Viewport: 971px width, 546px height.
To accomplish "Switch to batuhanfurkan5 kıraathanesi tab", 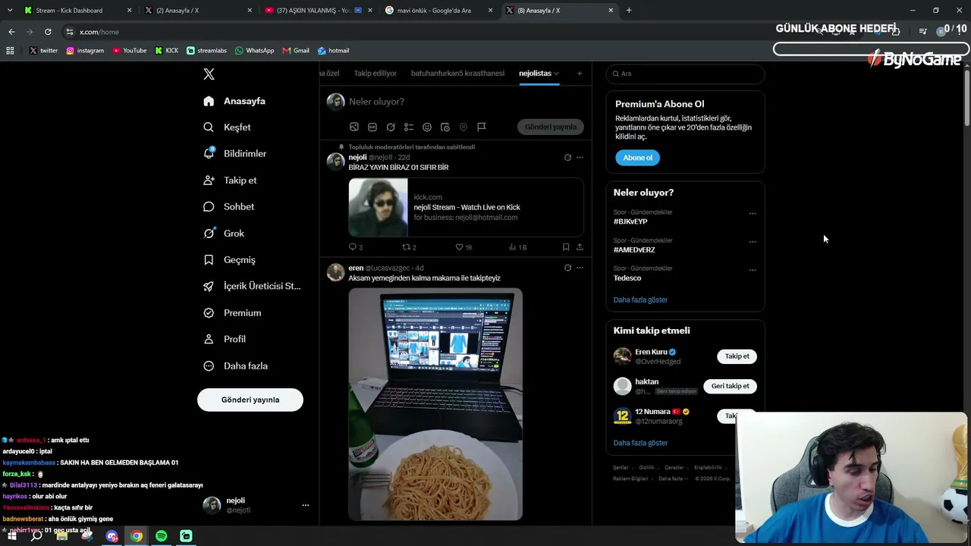I will [457, 74].
